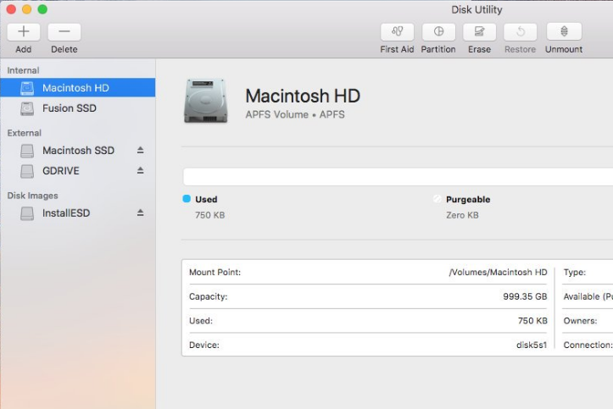Viewport: 613px width, 409px height.
Task: Click the InstallESD sidebar disk icon
Action: coord(27,213)
